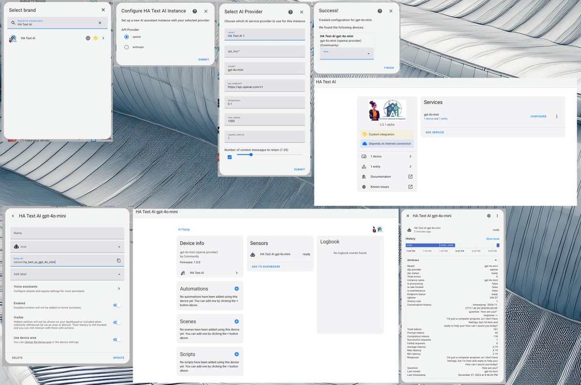Open help in the Success dialog
Viewport: 581px width, 385px height.
pos(380,11)
